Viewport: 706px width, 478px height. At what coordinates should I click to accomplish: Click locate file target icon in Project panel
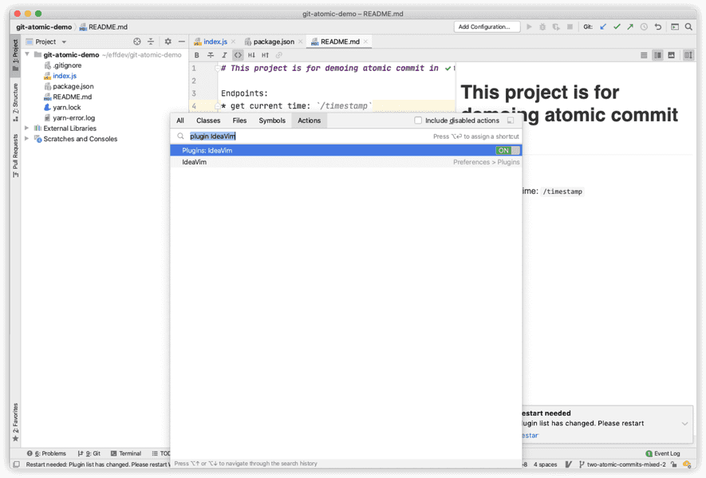coord(137,41)
